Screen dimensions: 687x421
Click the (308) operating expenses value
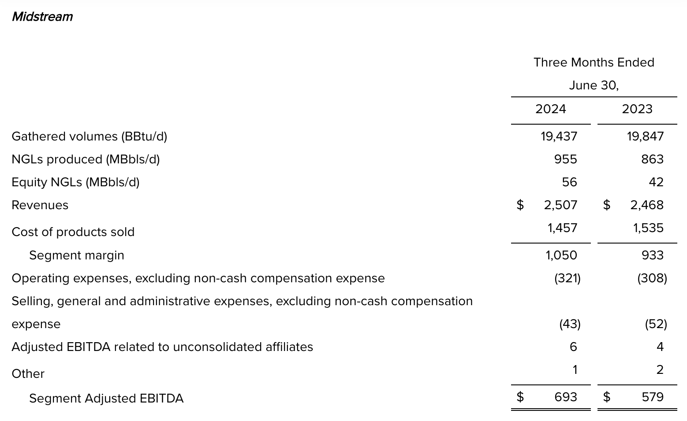pos(652,278)
